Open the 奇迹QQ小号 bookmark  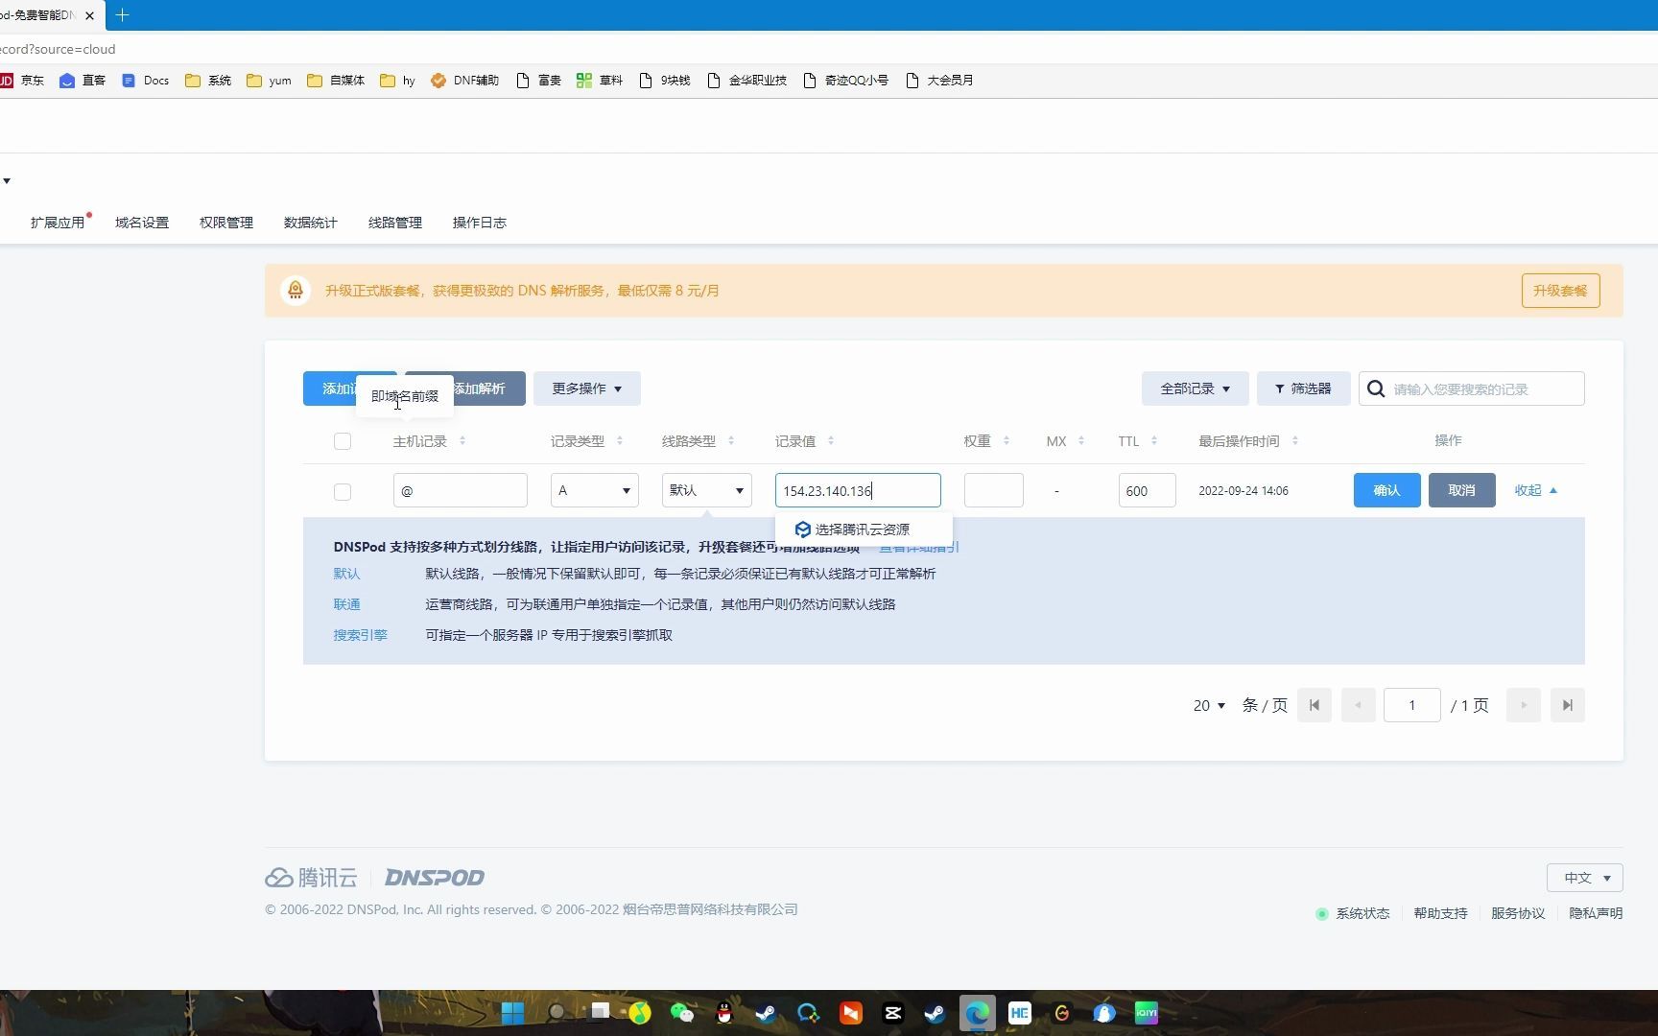point(846,81)
